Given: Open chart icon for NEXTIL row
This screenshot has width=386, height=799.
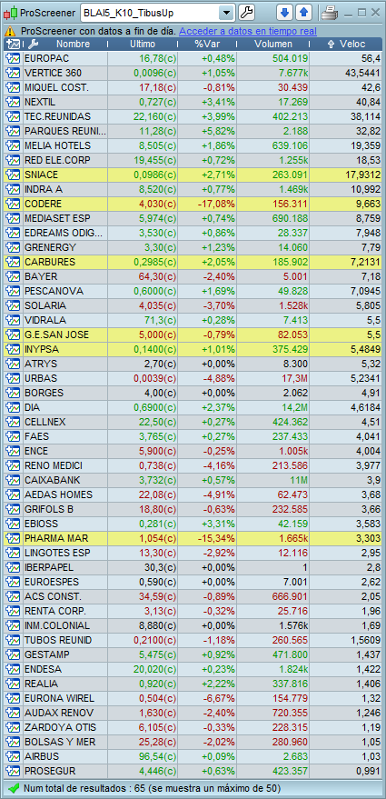Looking at the screenshot, I should point(12,103).
